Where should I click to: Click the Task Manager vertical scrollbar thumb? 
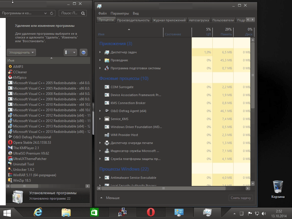point(253,75)
